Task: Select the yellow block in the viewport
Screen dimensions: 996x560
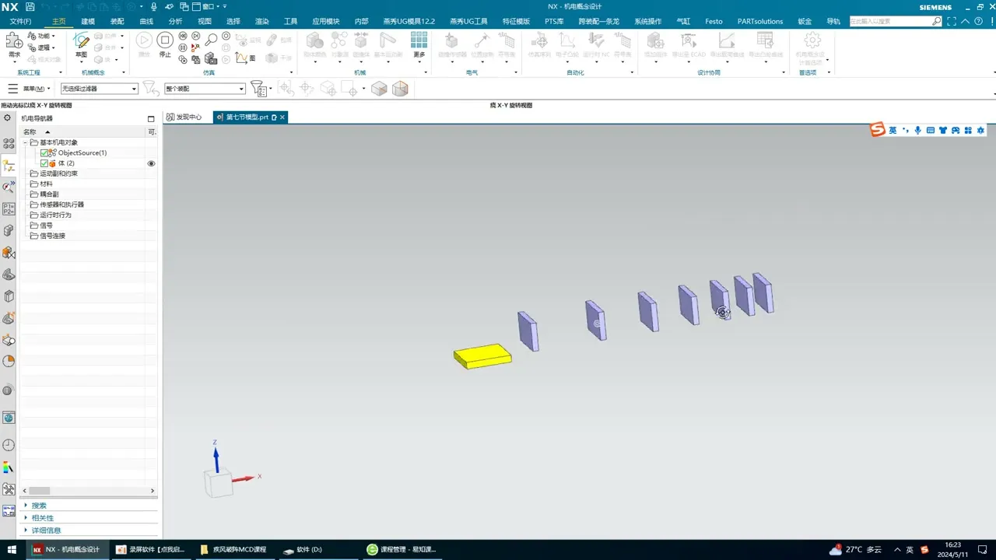Action: [482, 355]
